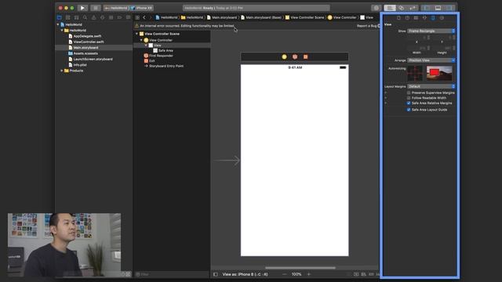Collapse View Controller Scene in outline

136,34
